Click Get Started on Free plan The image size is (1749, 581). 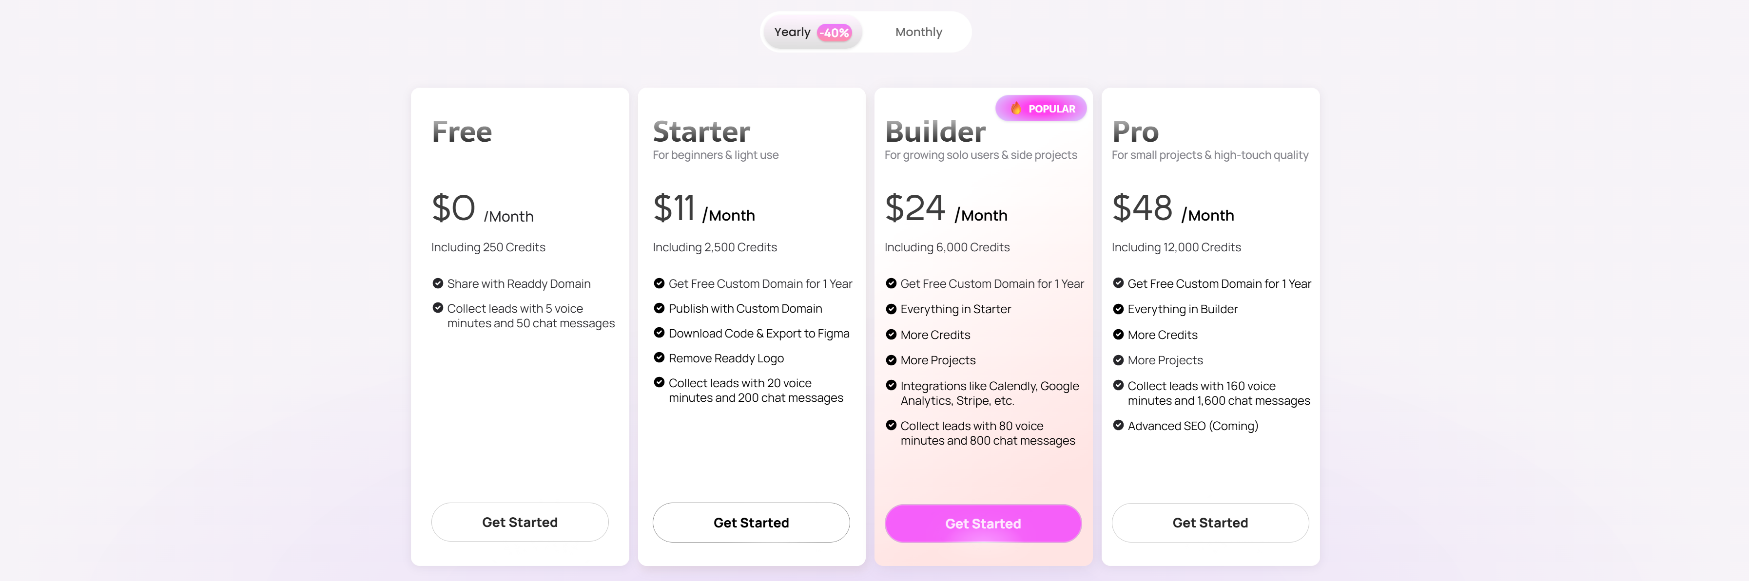(x=520, y=522)
